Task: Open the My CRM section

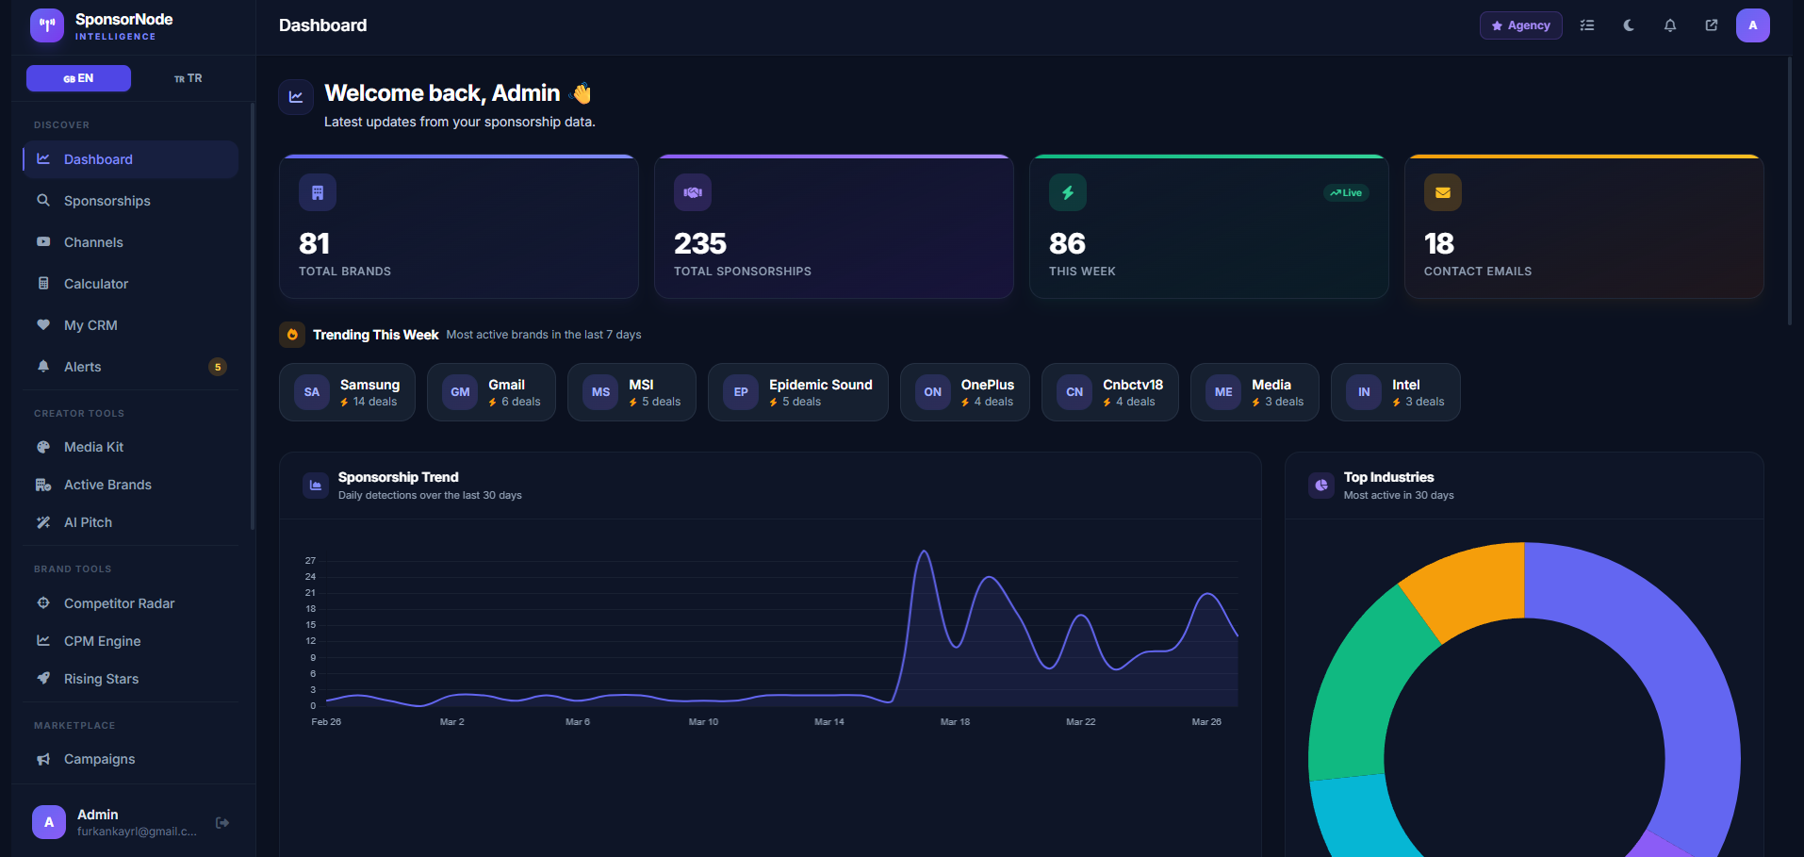Action: (x=89, y=324)
